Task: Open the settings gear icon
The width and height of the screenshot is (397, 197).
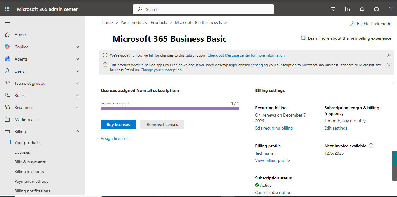Action: tap(376, 9)
